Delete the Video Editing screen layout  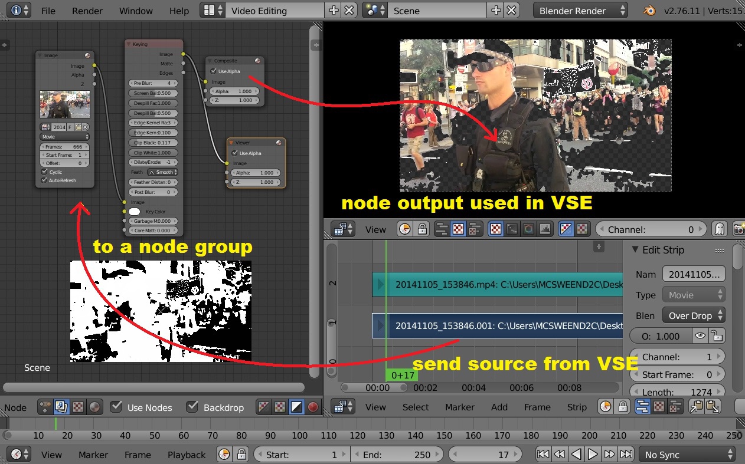coord(349,11)
